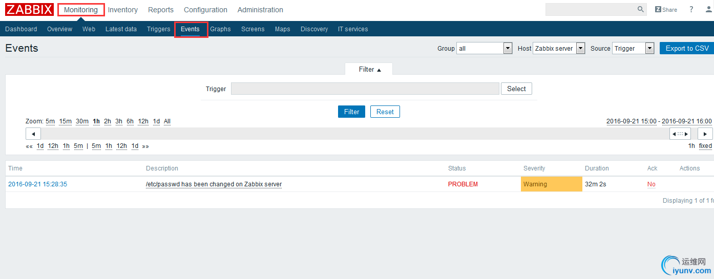Click the top search input field

click(591, 9)
